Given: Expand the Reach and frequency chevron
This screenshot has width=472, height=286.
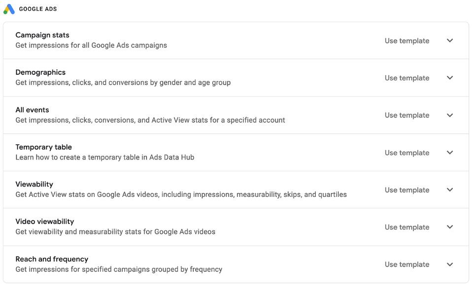Looking at the screenshot, I should coord(450,265).
